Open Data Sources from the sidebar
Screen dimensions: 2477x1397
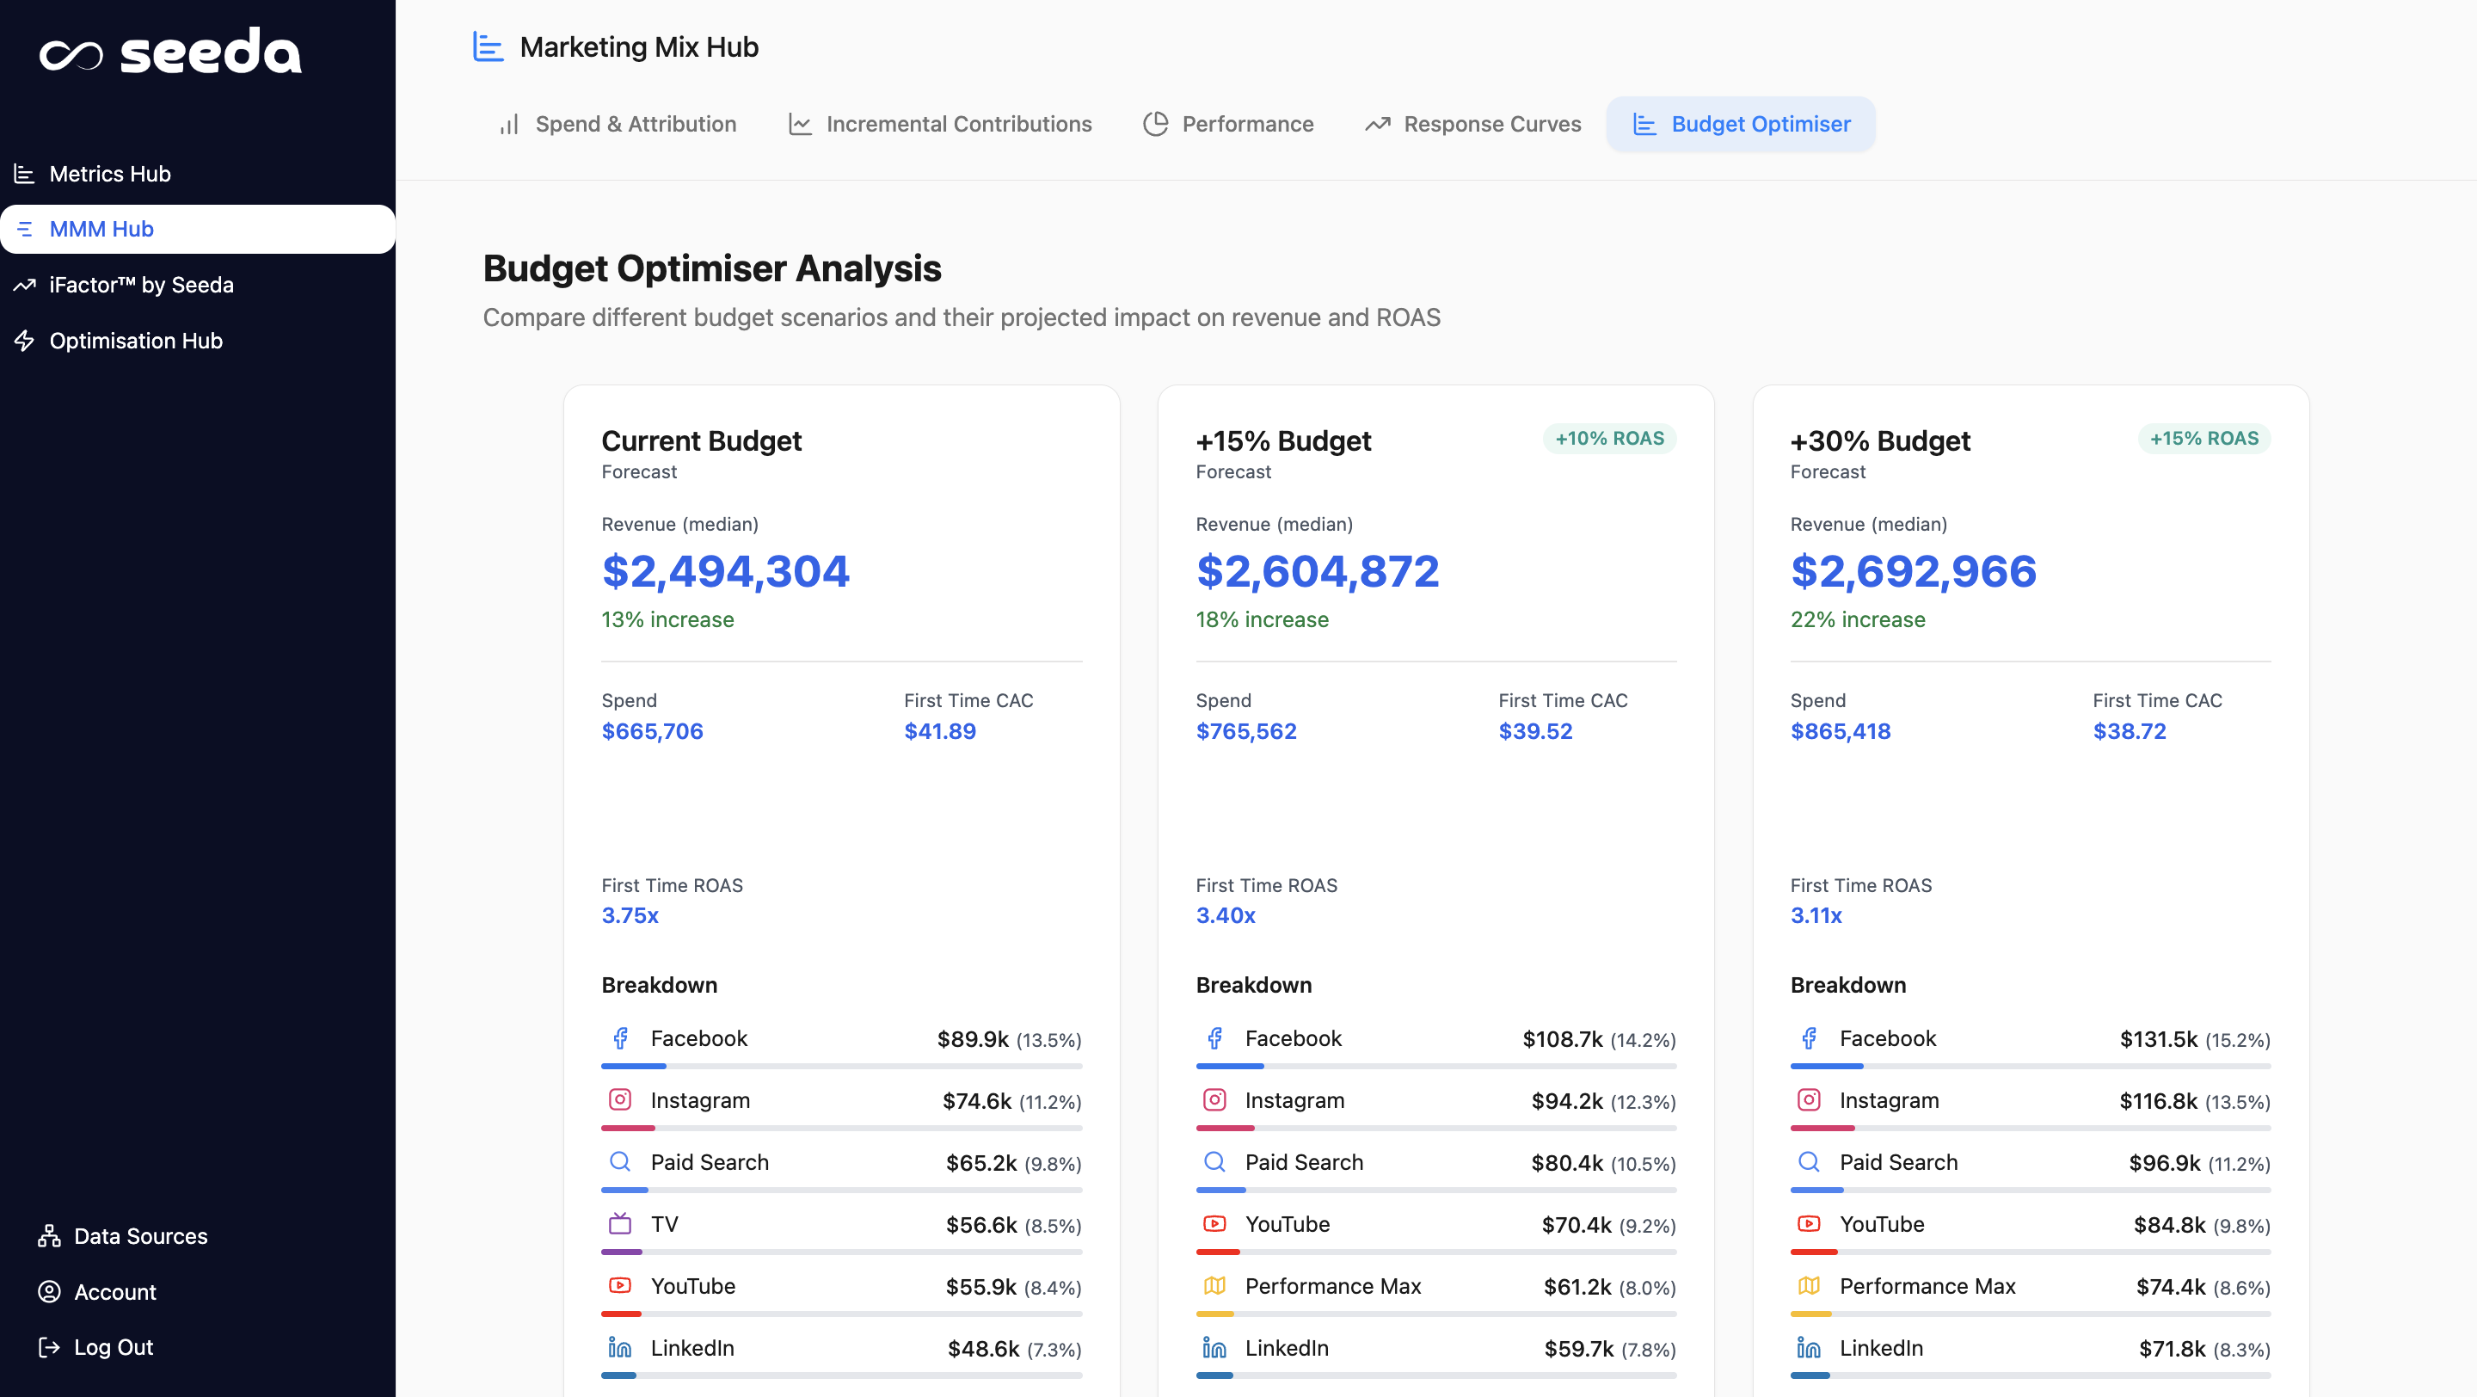point(140,1235)
